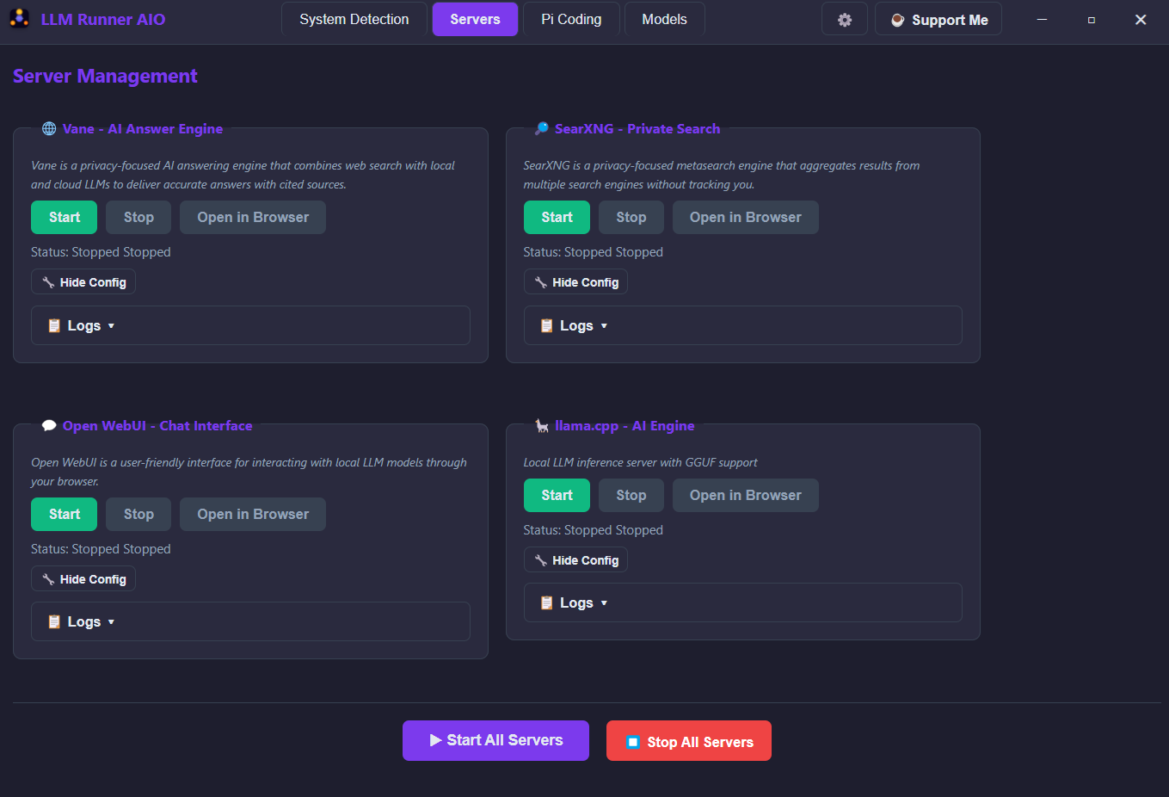The image size is (1169, 797).
Task: Click the "SearXNG - Private Search" card title
Action: click(637, 129)
